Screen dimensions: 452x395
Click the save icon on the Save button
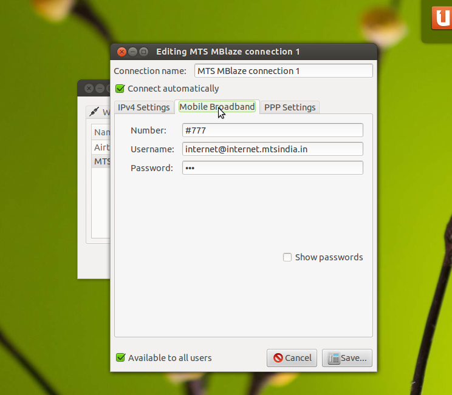[334, 358]
